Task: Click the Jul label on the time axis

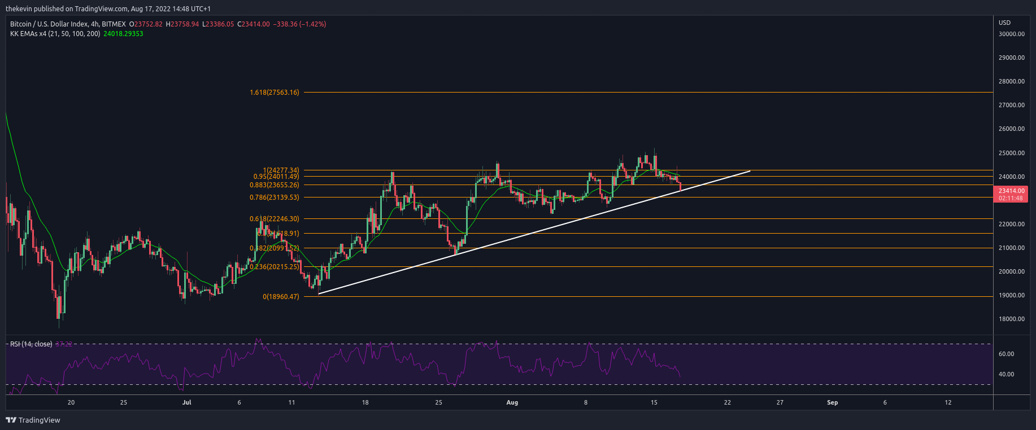Action: 187,402
